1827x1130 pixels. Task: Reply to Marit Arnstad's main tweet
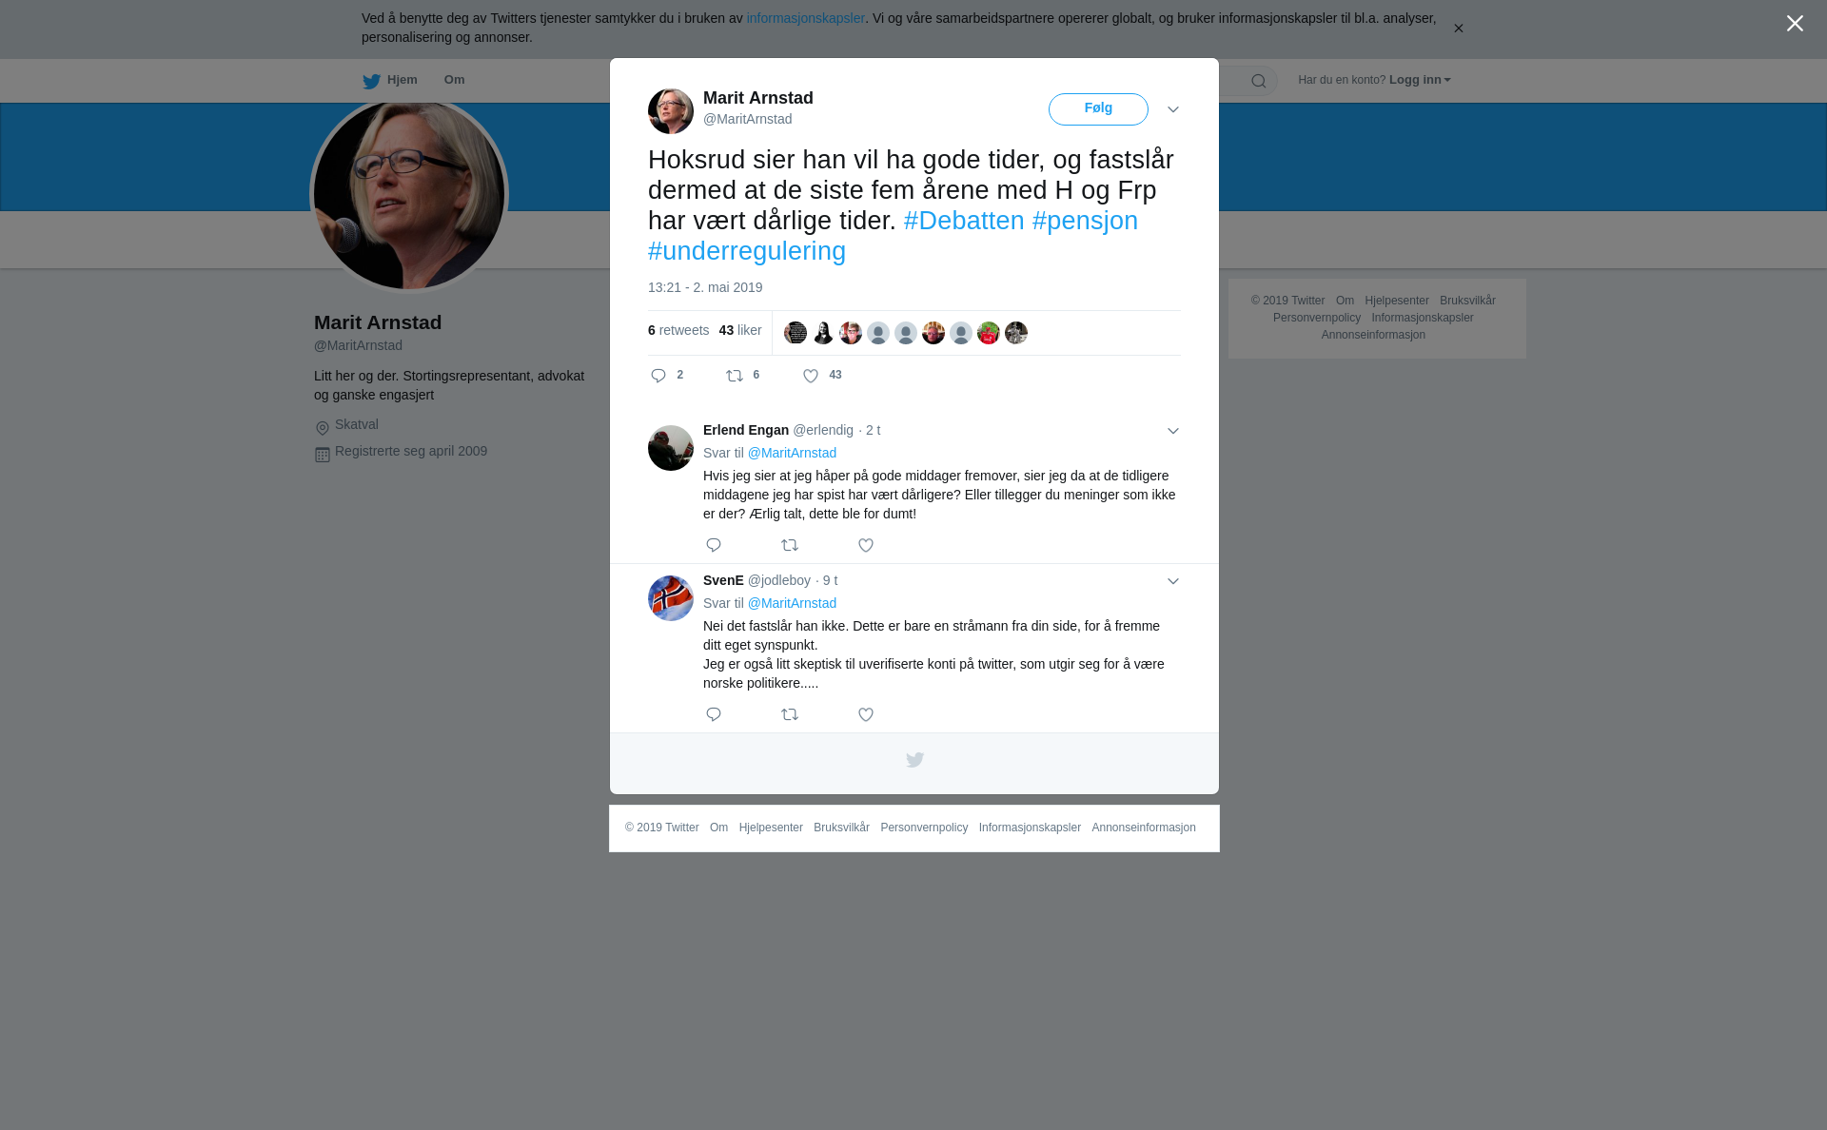(658, 376)
